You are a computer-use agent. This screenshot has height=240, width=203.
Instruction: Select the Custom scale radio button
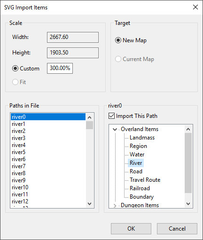click(x=15, y=69)
